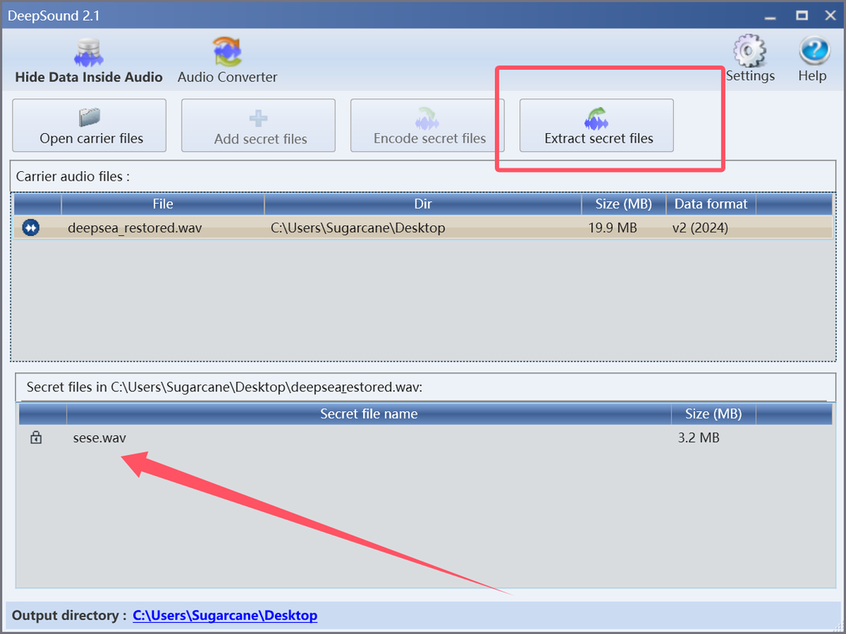Click the v2 (2024) data format cell

tap(700, 228)
